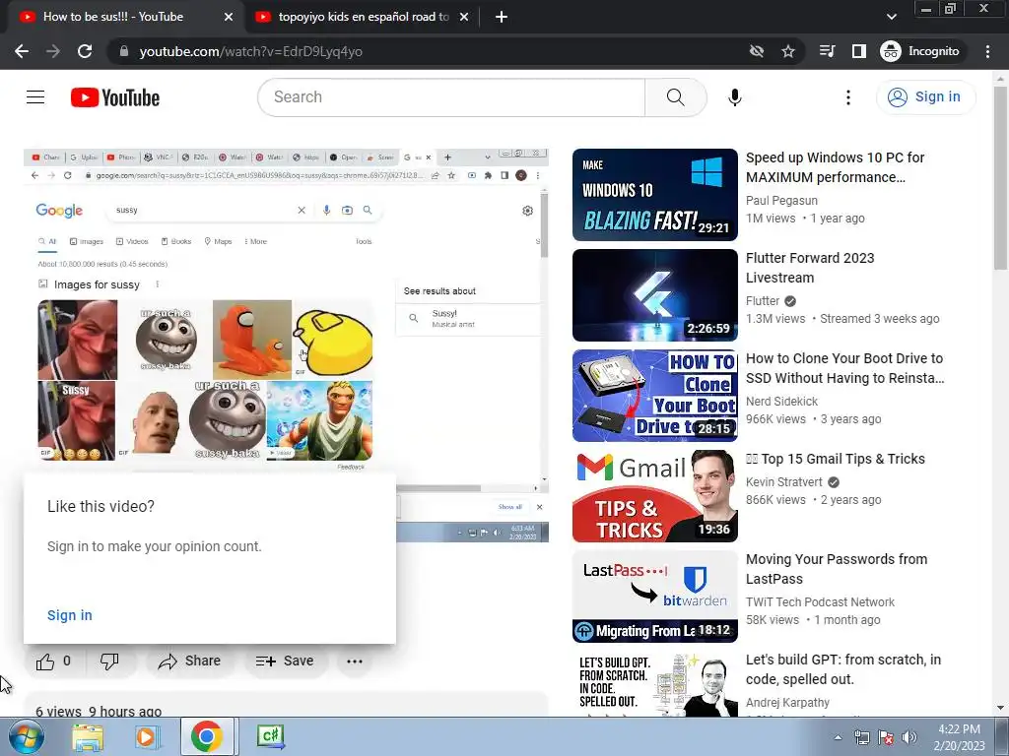
Task: Open Chrome three-dot menu
Action: pyautogui.click(x=987, y=51)
